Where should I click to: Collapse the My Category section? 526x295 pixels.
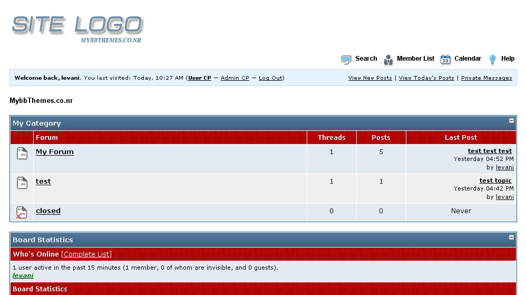pos(511,121)
